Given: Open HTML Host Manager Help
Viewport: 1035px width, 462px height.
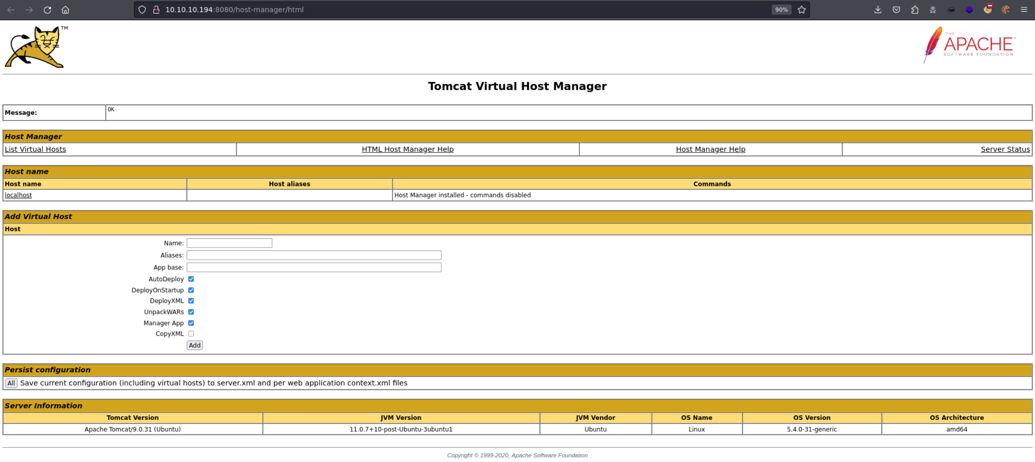Looking at the screenshot, I should pyautogui.click(x=408, y=149).
